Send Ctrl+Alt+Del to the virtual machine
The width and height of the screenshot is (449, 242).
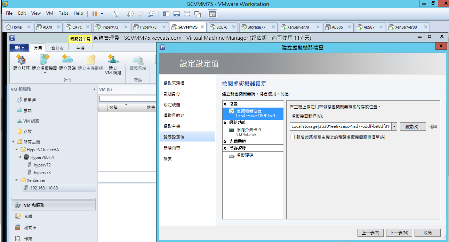coord(115,14)
